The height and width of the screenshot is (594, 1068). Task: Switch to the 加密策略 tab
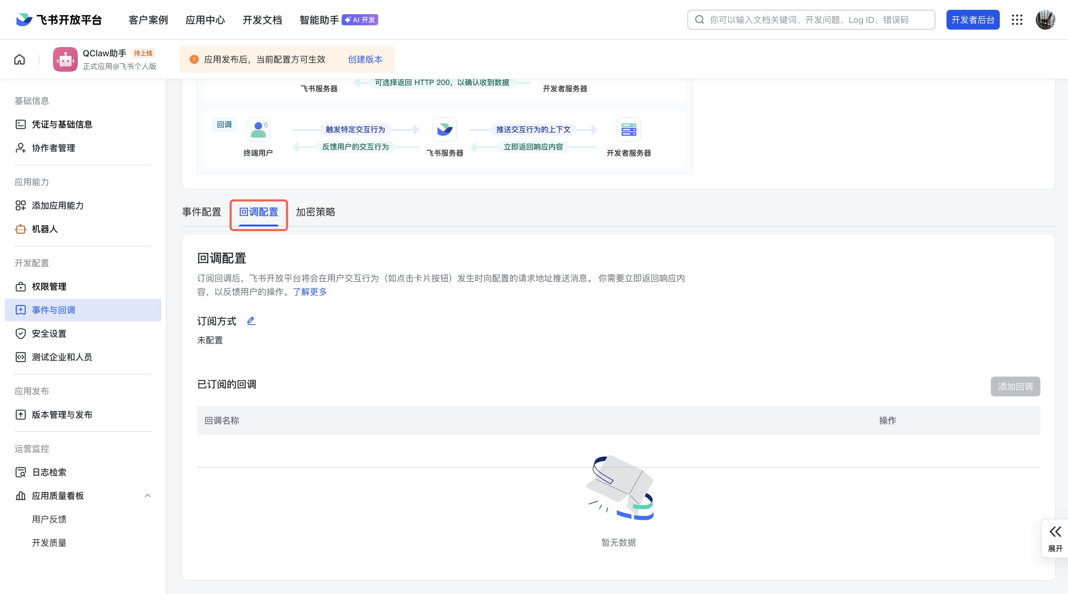[x=315, y=212]
